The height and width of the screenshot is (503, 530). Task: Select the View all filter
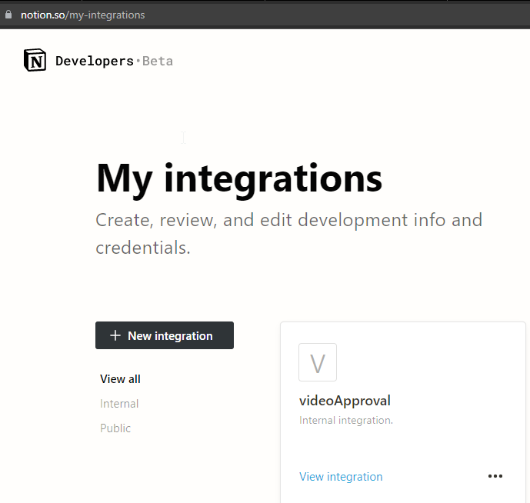pos(120,378)
